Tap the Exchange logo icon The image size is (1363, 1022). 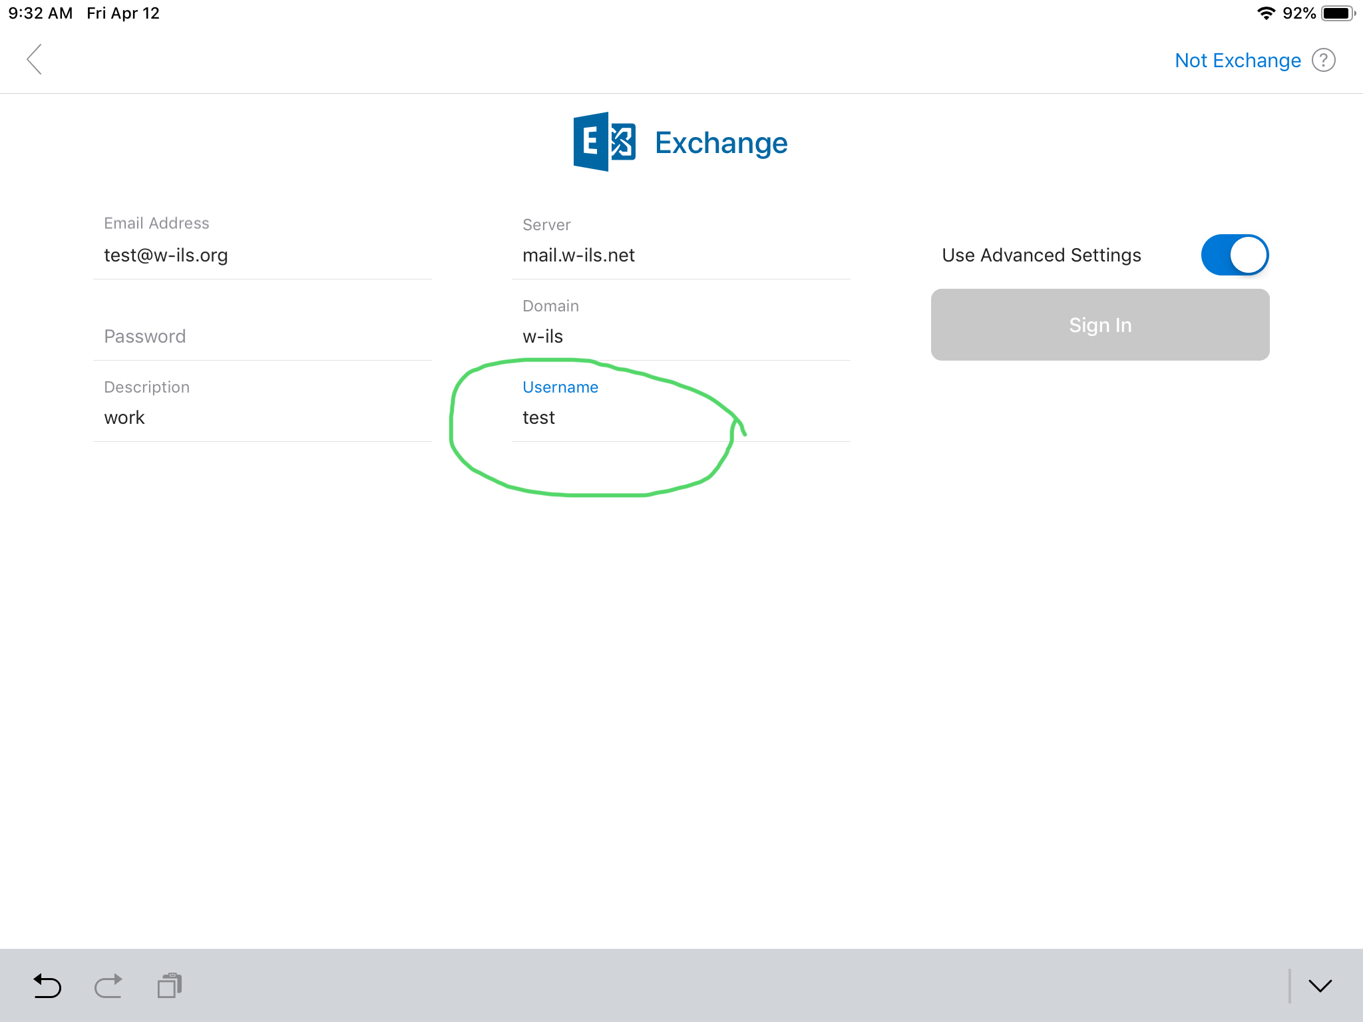click(604, 142)
